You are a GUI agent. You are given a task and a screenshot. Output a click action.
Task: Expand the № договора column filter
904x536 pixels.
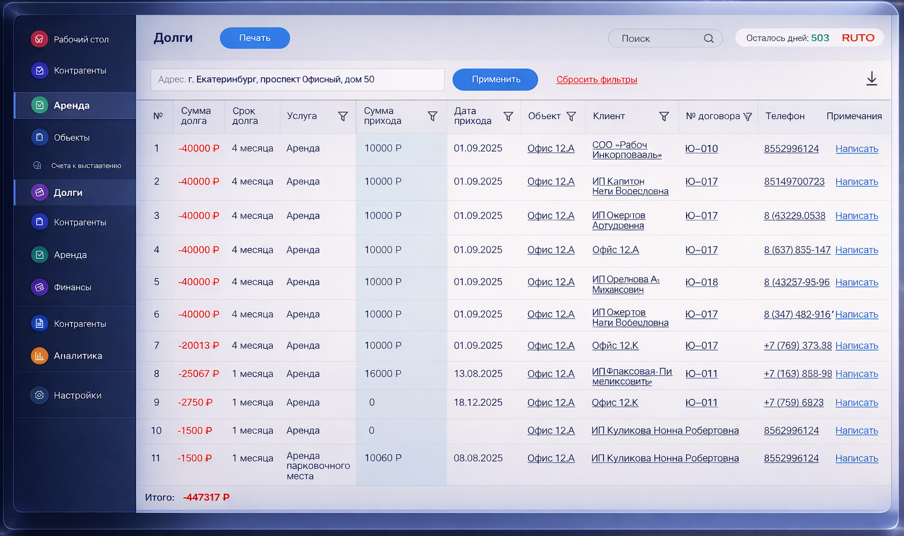[x=748, y=116]
